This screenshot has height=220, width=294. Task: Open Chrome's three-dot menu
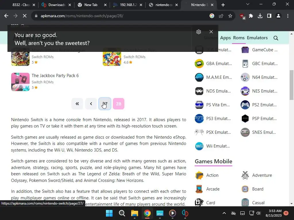click(288, 16)
